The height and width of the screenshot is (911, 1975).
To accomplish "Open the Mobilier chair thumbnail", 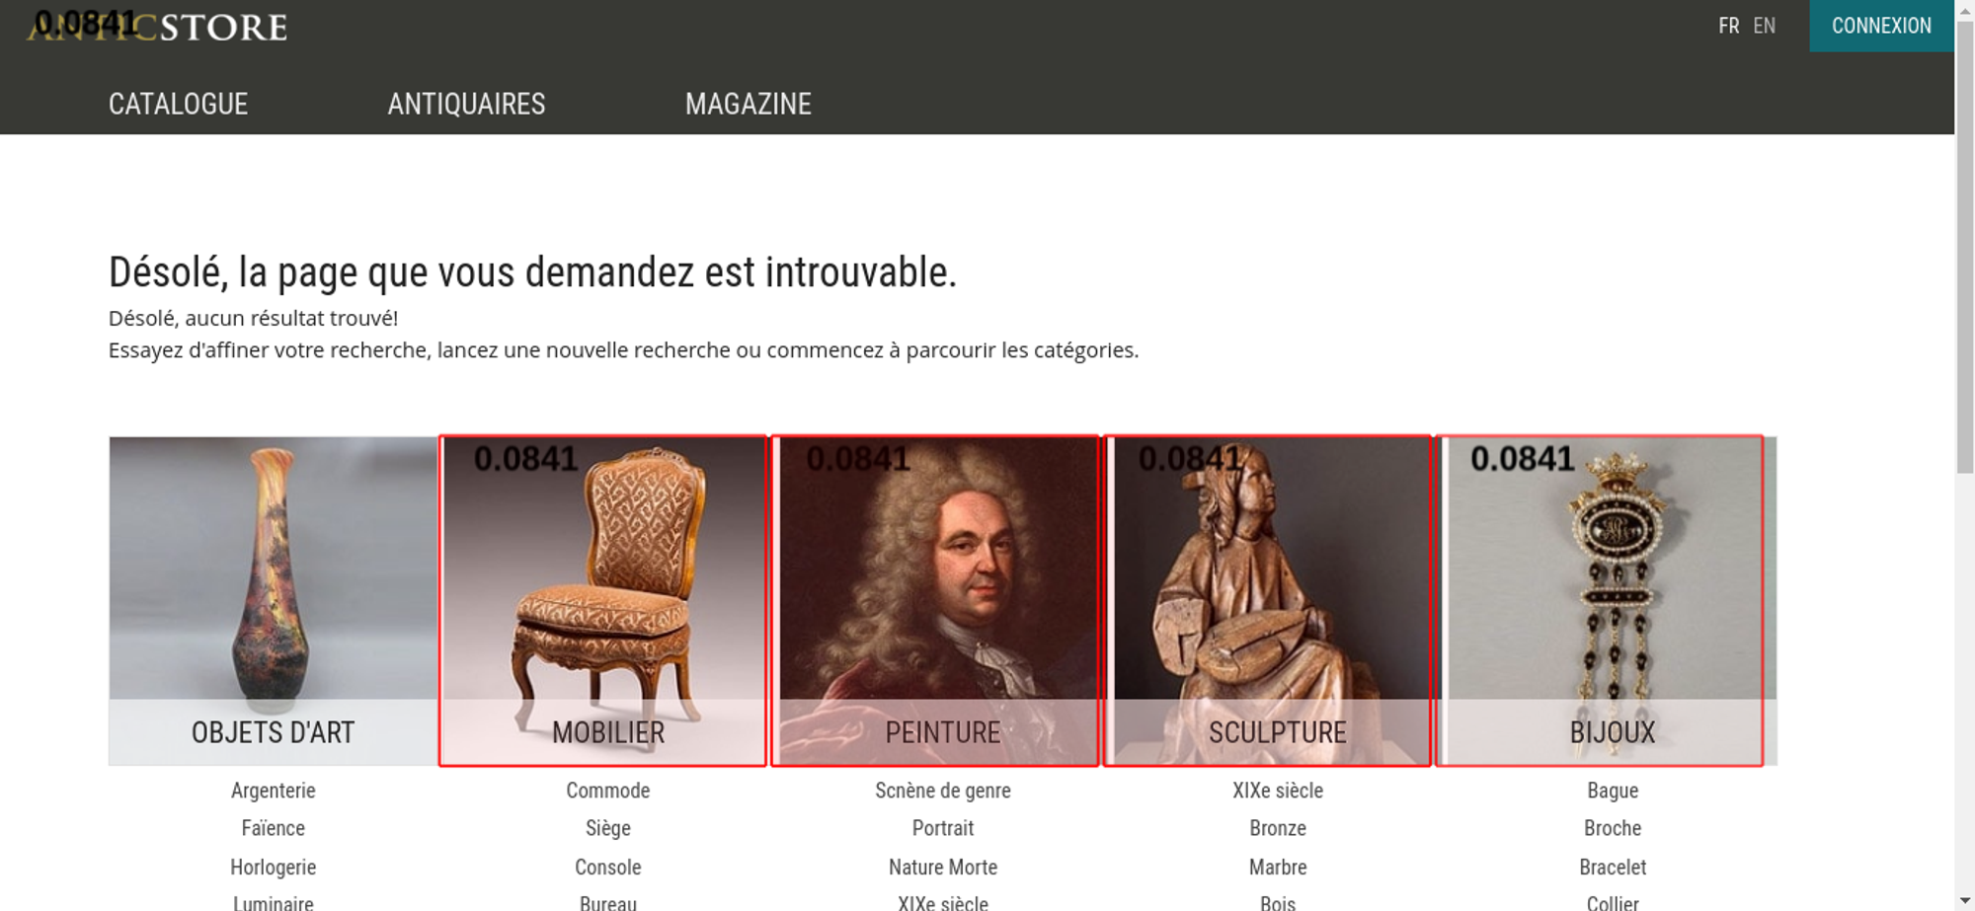I will [603, 600].
